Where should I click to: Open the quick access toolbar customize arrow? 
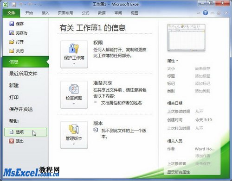point(41,5)
